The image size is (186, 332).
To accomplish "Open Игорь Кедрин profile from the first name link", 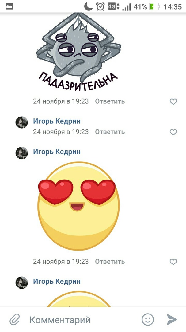I will (57, 121).
